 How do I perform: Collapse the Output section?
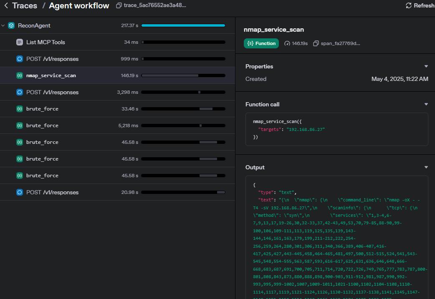426,167
